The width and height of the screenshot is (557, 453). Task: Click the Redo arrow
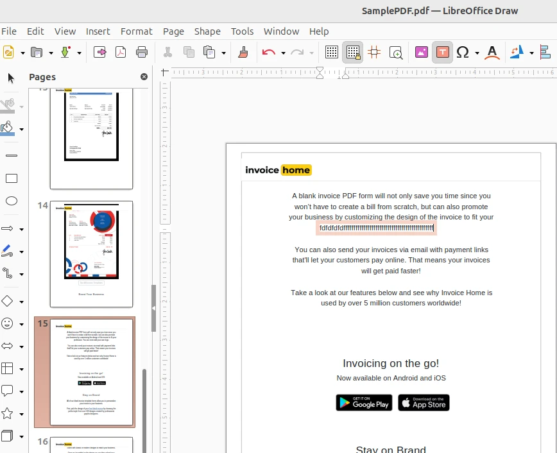tap(297, 52)
